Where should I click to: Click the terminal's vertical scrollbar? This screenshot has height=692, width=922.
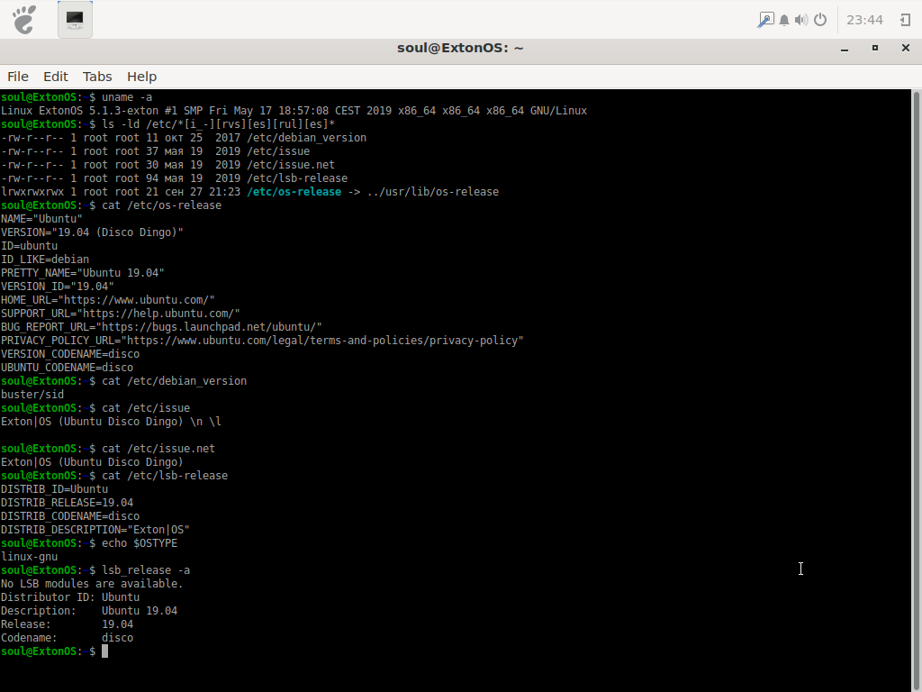coord(917,391)
